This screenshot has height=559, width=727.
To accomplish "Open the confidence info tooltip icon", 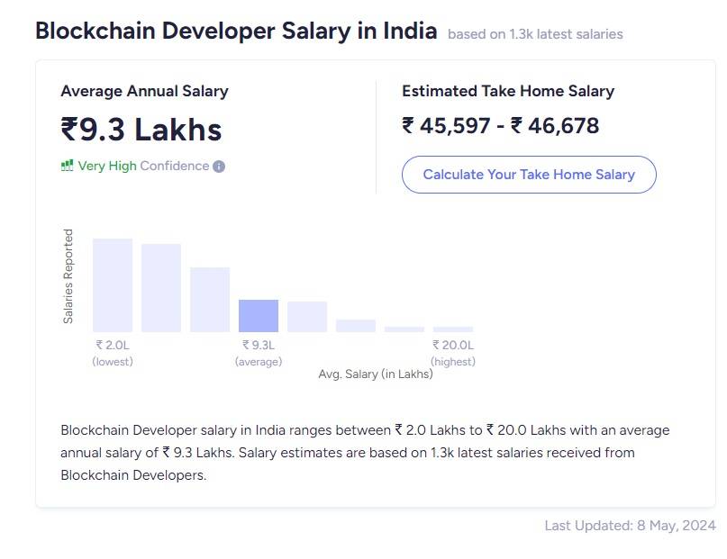I will pos(220,166).
